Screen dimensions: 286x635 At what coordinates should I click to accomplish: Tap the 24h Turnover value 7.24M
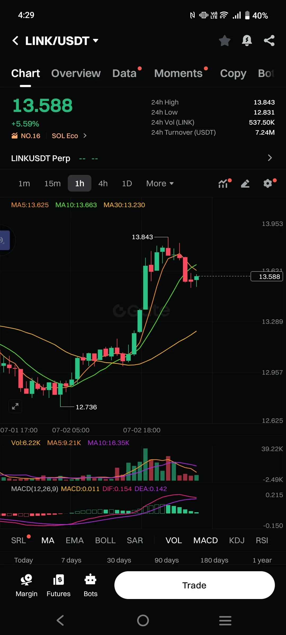(x=265, y=132)
